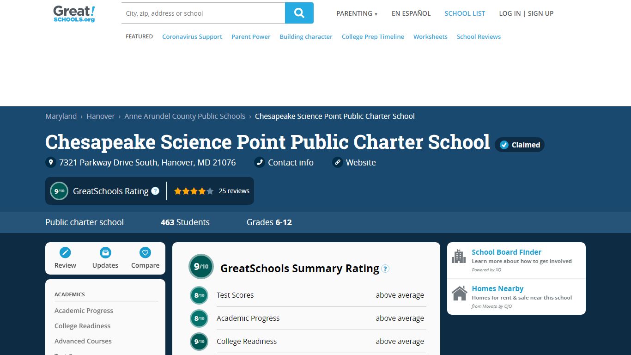Go to Hanover breadcrumb
The image size is (631, 355).
pos(101,116)
